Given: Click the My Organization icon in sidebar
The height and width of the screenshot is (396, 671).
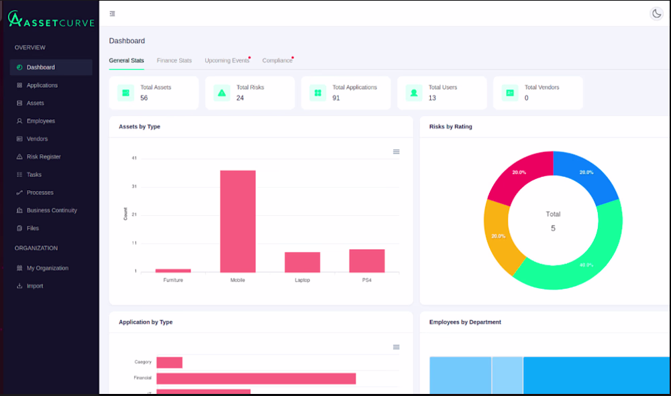Looking at the screenshot, I should click(x=19, y=268).
